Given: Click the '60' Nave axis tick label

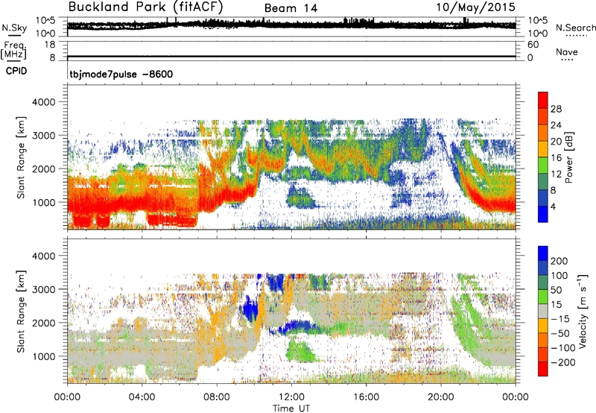Looking at the screenshot, I should click(x=533, y=45).
